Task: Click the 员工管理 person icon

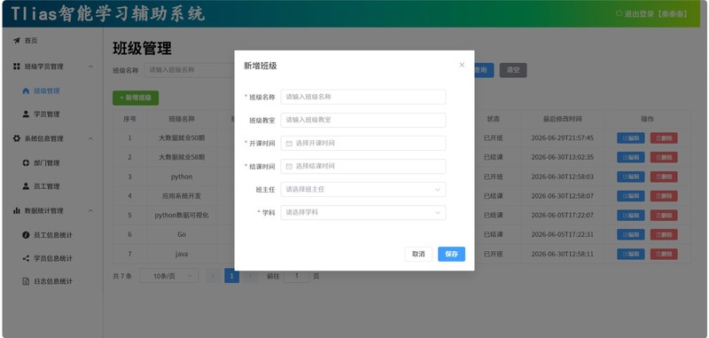Action: tap(27, 186)
